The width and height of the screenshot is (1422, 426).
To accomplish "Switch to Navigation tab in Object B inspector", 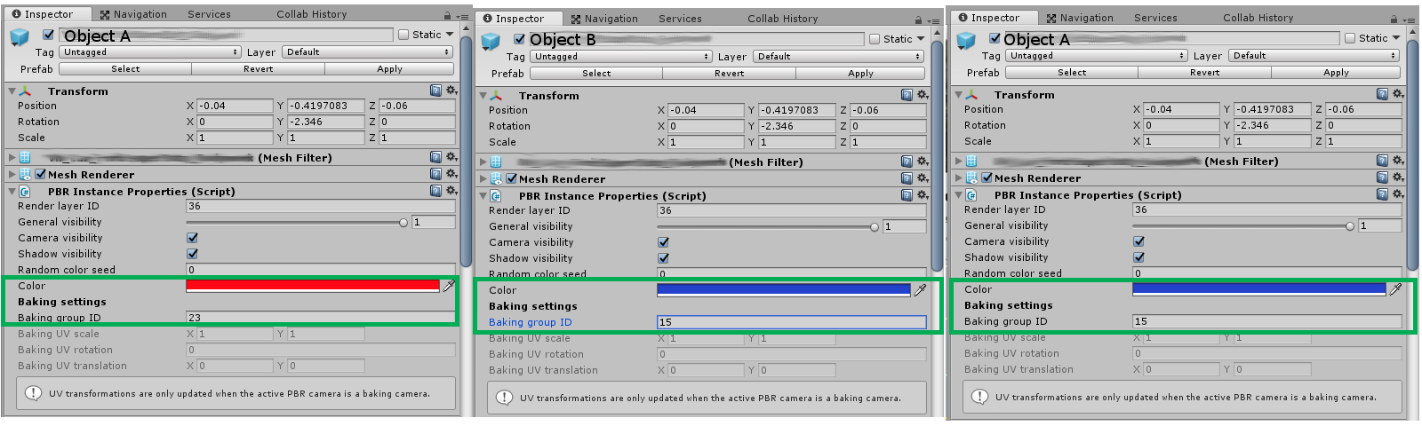I will click(604, 19).
